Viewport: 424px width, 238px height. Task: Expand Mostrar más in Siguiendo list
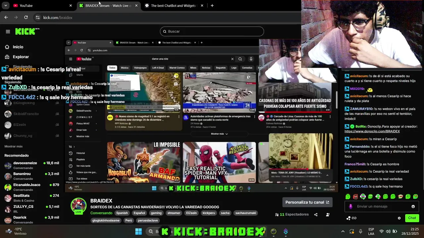point(14,146)
